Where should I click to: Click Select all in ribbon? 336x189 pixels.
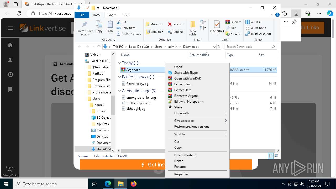[x=254, y=22]
